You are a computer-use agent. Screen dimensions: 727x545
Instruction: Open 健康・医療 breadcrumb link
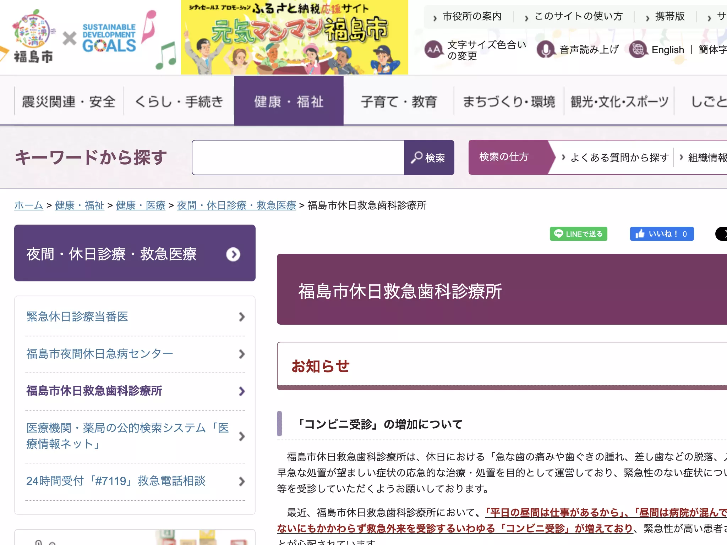(x=141, y=205)
